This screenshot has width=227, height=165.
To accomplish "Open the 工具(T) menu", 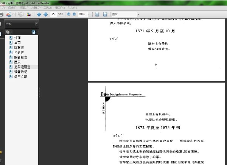I will click(x=48, y=8).
